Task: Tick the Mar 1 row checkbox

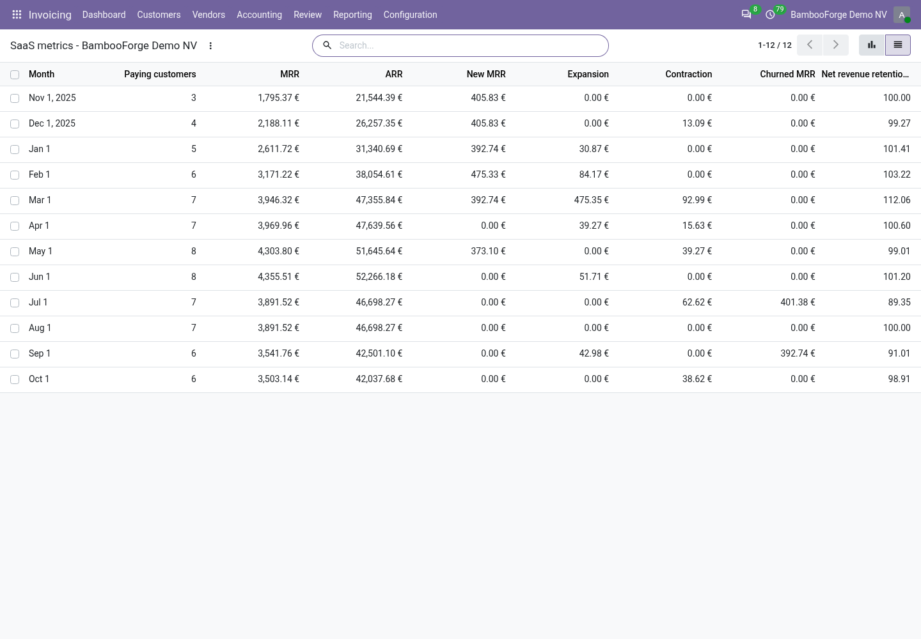Action: click(x=15, y=201)
